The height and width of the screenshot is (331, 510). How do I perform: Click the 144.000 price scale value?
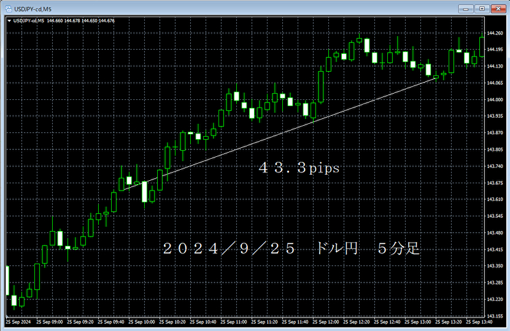pos(495,99)
